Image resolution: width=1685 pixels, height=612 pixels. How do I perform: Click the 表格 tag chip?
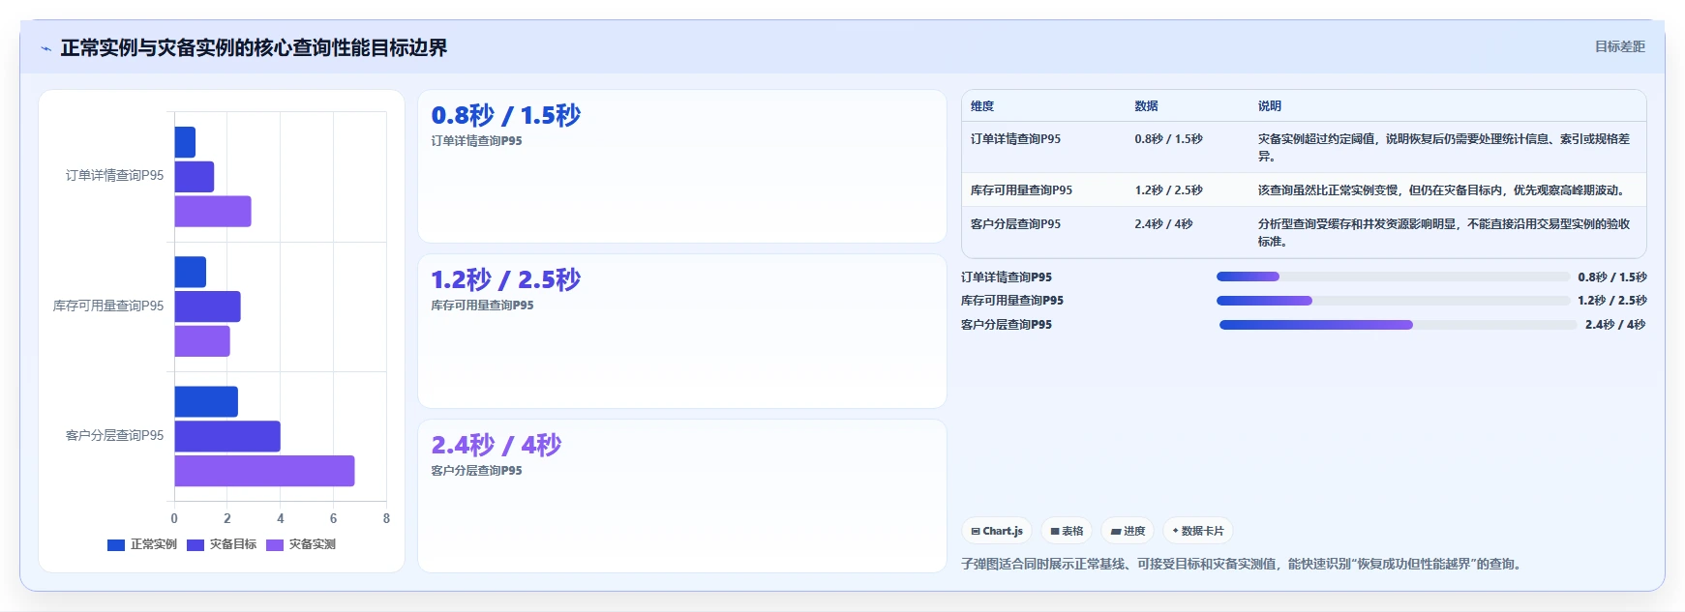point(1067,531)
